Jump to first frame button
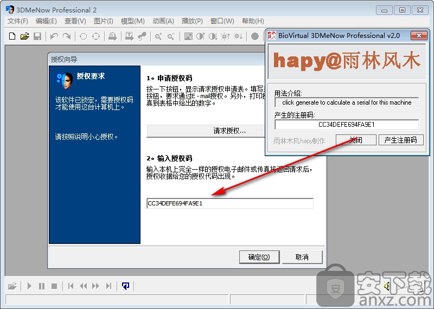434x309 pixels. click(x=71, y=286)
